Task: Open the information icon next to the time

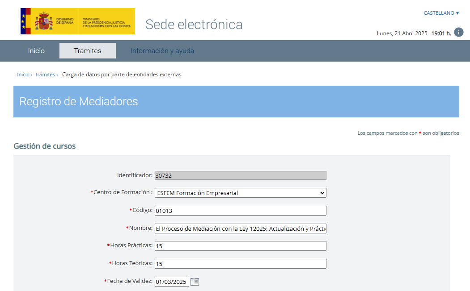Action: (458, 32)
